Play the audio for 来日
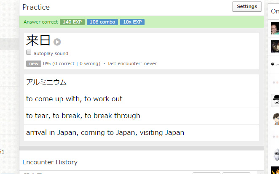 pyautogui.click(x=57, y=42)
